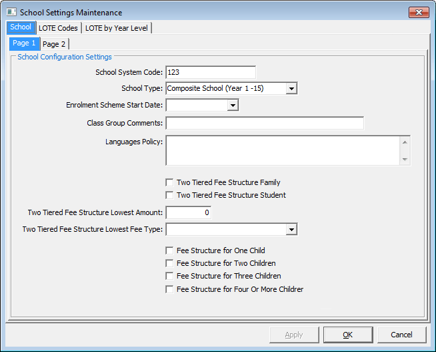Image resolution: width=436 pixels, height=352 pixels.
Task: Open the LOTE by Year Level tab
Action: (x=117, y=28)
